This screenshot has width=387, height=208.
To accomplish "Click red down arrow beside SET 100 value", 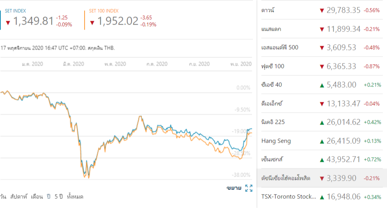I will pyautogui.click(x=92, y=22).
